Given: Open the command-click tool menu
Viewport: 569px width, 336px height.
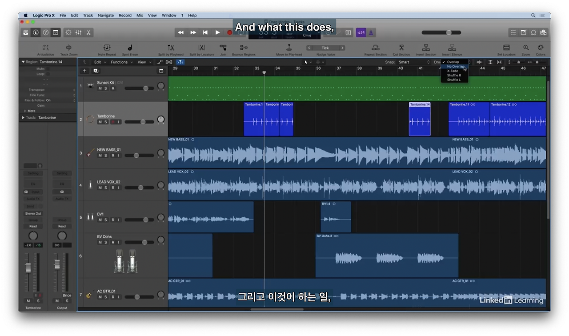Looking at the screenshot, I should point(320,62).
